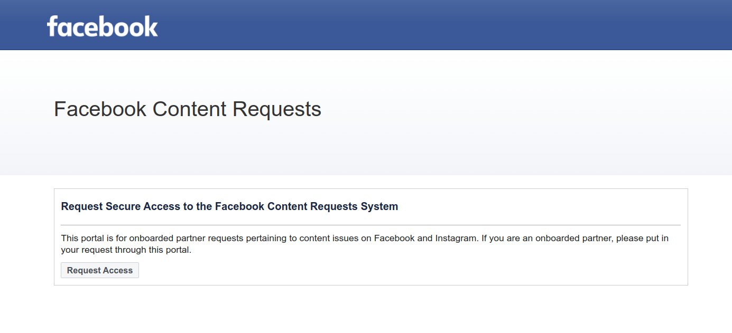Click the text "your request through this portal."
The width and height of the screenshot is (732, 333).
[x=126, y=250]
